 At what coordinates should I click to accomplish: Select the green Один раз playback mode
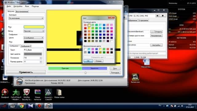tap(65, 68)
